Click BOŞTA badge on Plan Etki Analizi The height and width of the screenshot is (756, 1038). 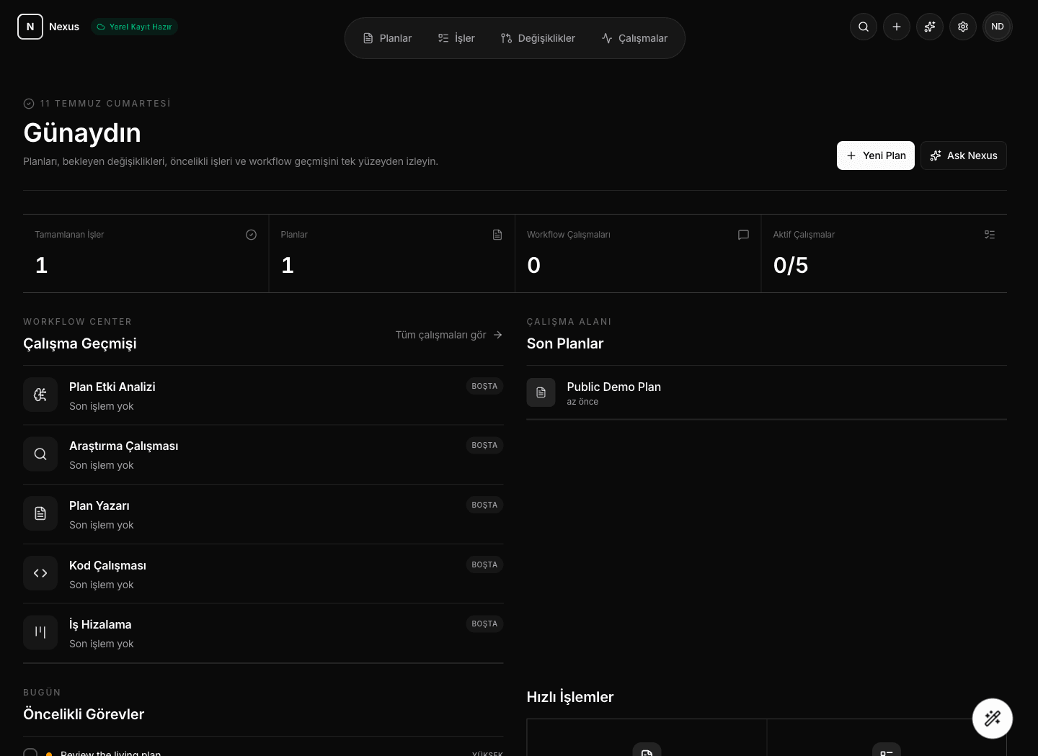click(484, 386)
